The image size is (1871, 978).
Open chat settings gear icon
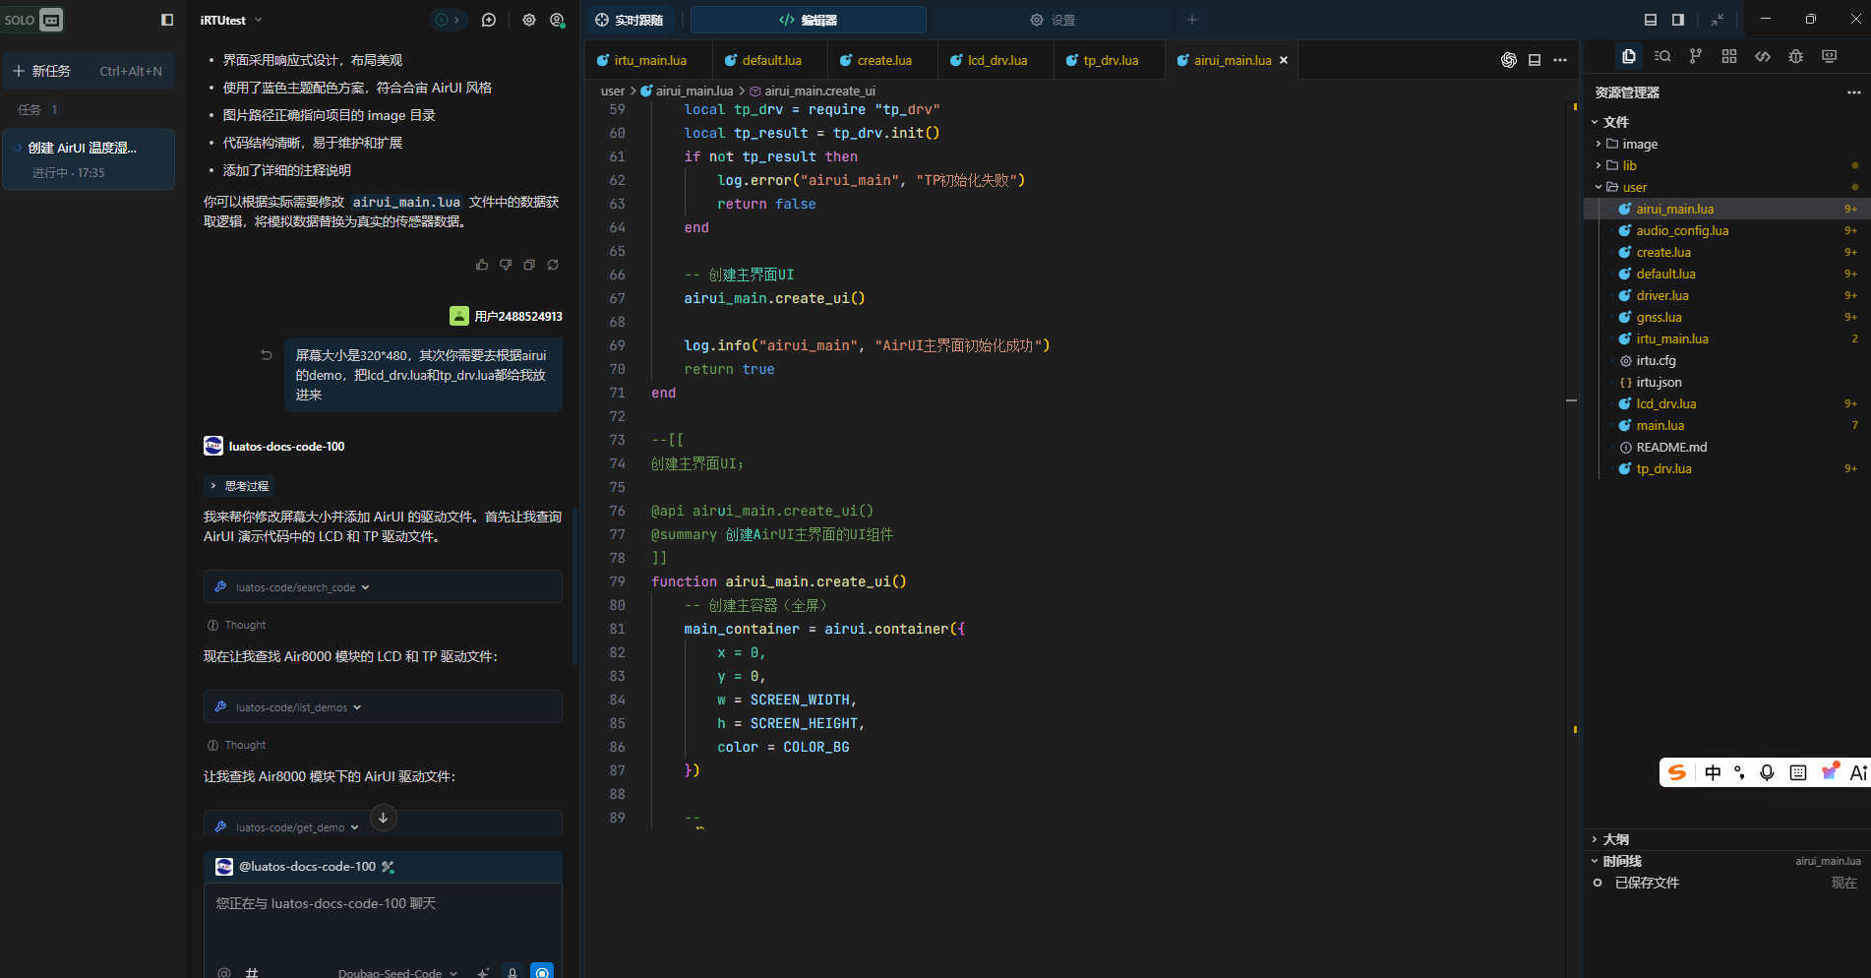(529, 20)
